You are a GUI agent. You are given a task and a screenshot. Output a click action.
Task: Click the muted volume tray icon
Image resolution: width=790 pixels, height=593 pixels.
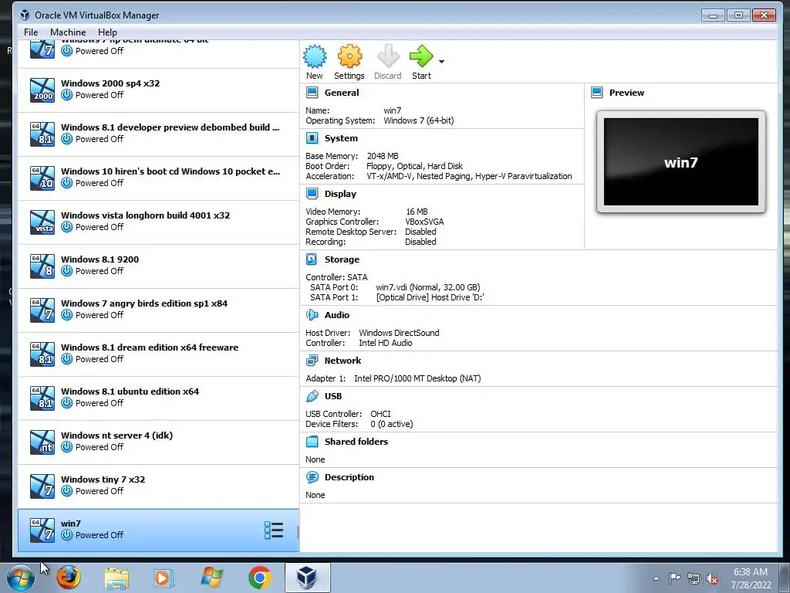point(712,578)
